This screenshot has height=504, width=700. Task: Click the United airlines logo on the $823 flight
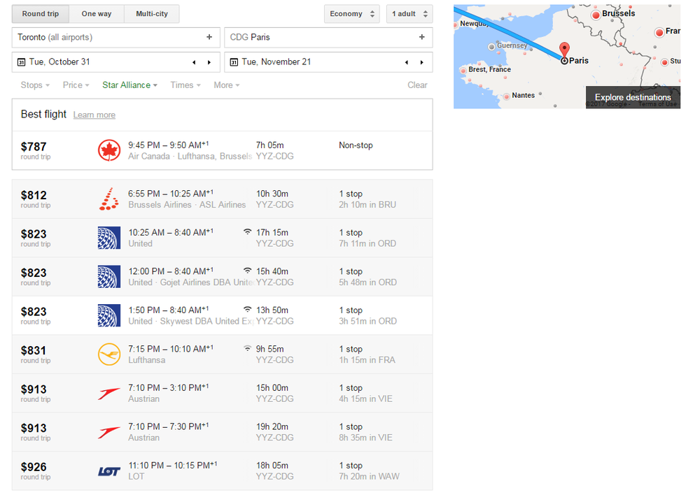tap(108, 237)
